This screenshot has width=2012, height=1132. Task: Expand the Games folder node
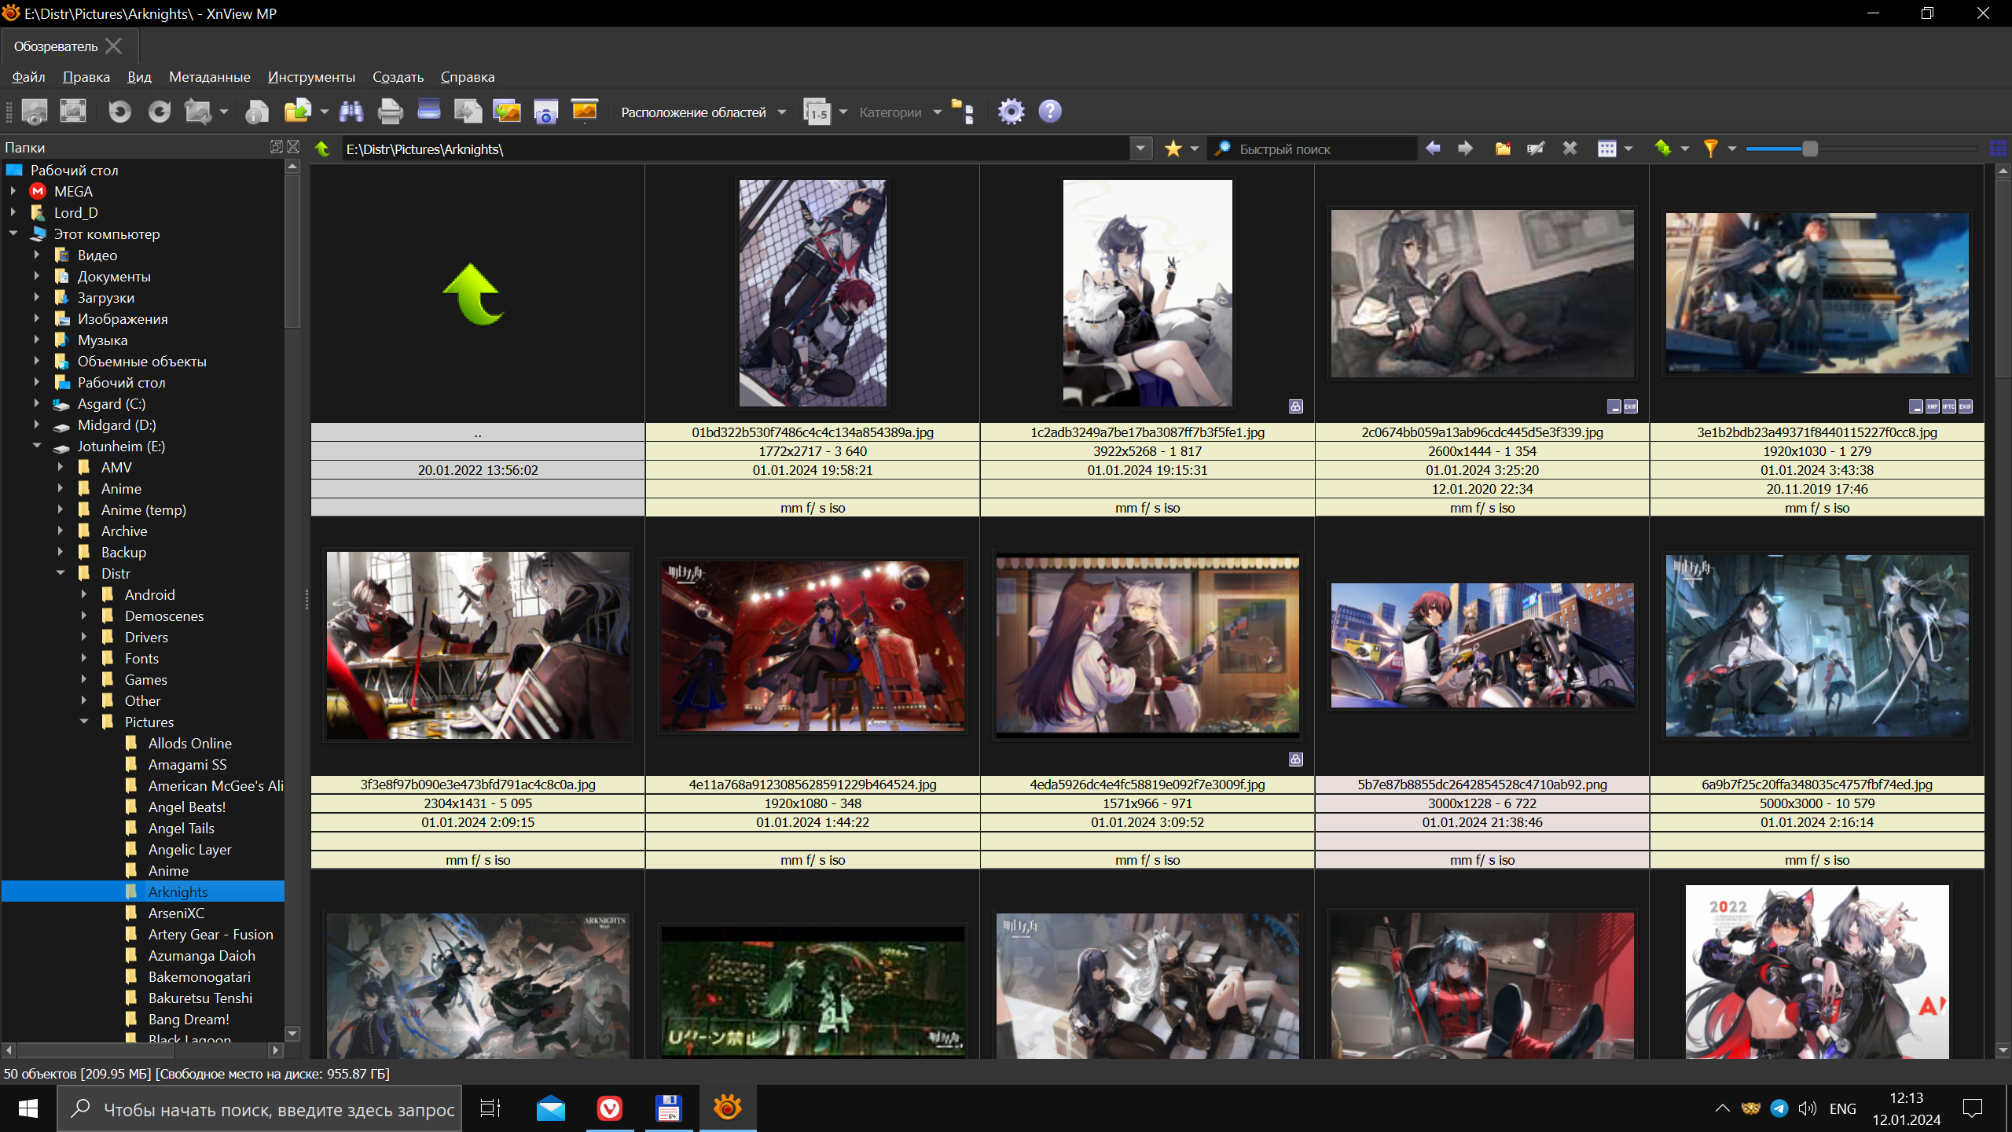click(84, 679)
